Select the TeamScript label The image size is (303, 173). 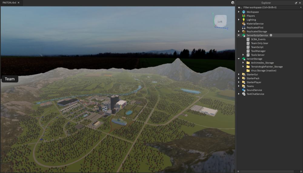pos(257,47)
